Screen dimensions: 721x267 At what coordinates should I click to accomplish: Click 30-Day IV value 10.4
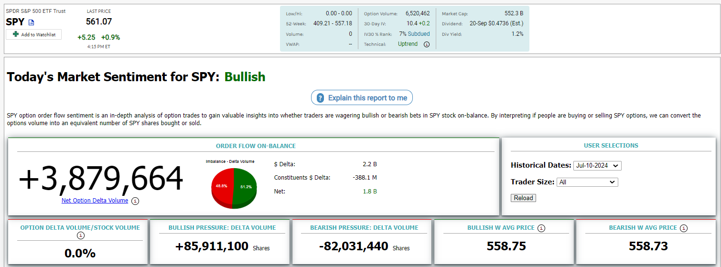[412, 23]
